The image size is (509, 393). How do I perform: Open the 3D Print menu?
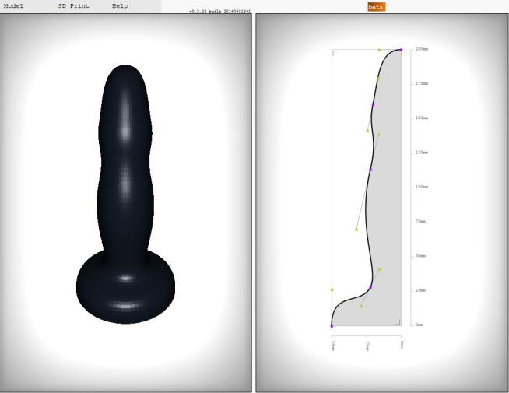point(74,6)
